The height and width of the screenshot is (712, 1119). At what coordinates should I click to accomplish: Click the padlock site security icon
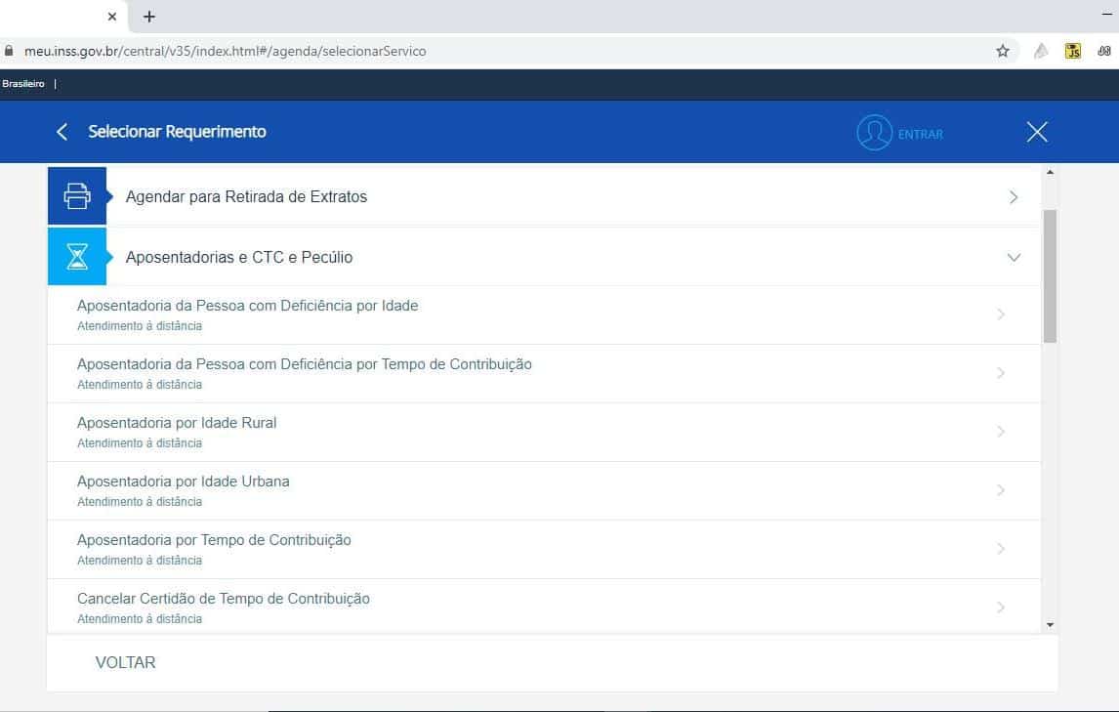pyautogui.click(x=9, y=51)
